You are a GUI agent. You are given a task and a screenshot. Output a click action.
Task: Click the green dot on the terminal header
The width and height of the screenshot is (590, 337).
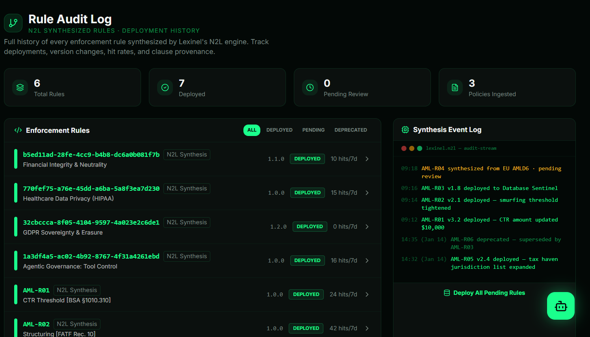coord(419,148)
